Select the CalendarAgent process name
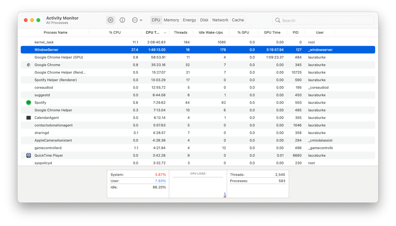Screen dimensions: 396x226 pos(47,118)
